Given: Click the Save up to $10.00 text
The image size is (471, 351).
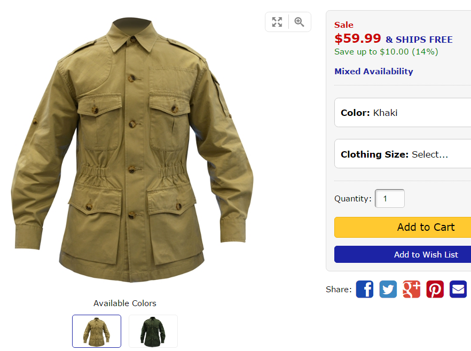Looking at the screenshot, I should click(x=386, y=52).
